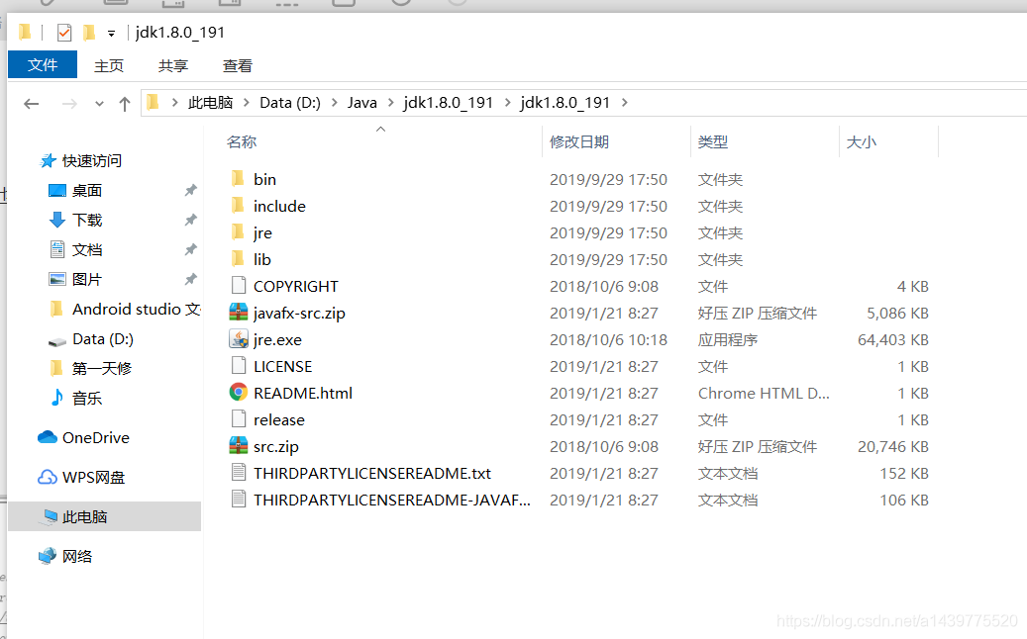Click the OneDrive cloud icon

point(48,437)
